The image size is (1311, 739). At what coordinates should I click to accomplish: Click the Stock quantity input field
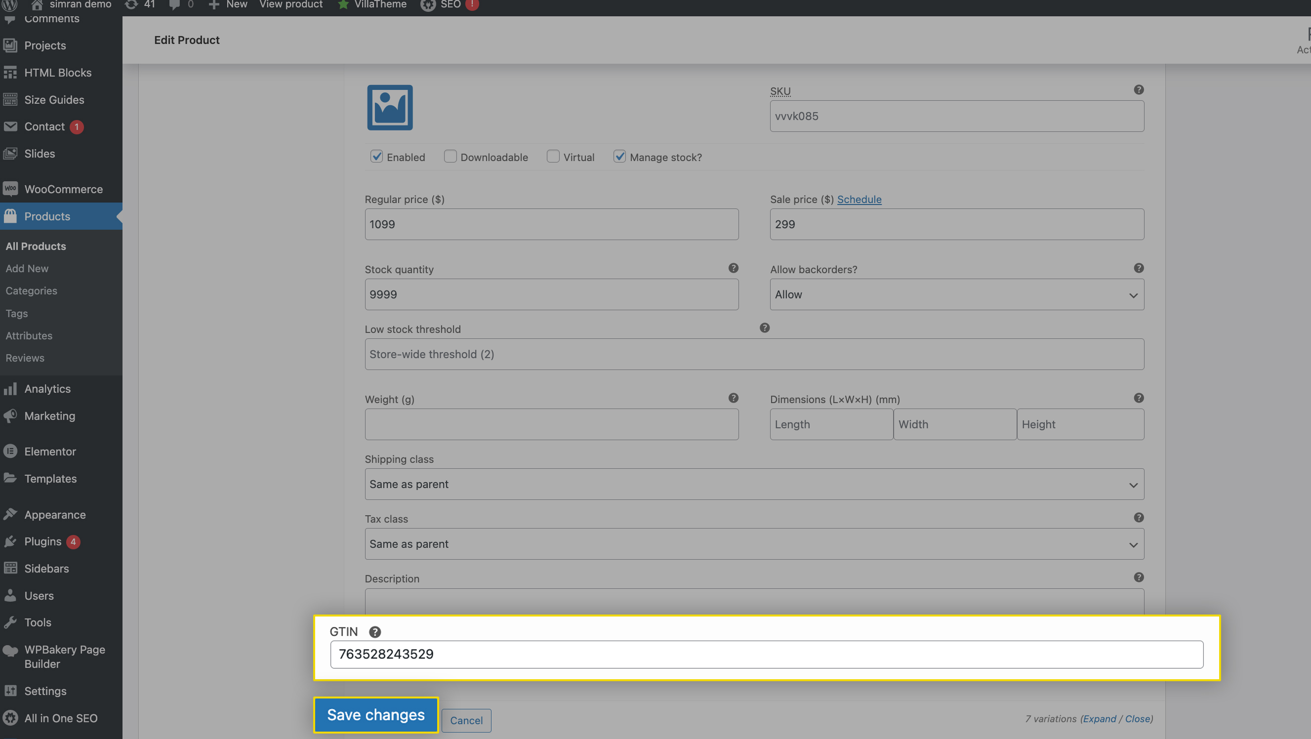(x=552, y=295)
